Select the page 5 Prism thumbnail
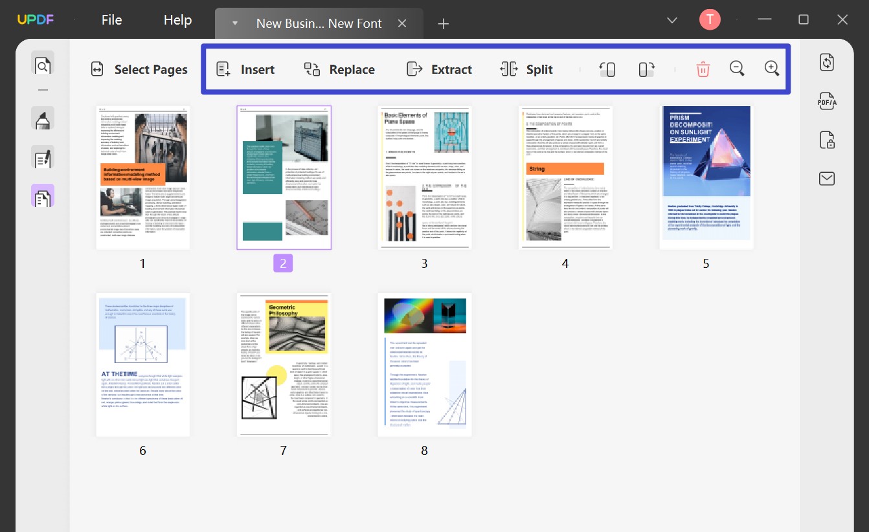 click(706, 177)
